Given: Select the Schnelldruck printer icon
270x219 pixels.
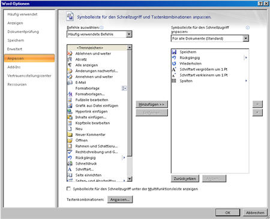Looking at the screenshot, I should point(70,163).
